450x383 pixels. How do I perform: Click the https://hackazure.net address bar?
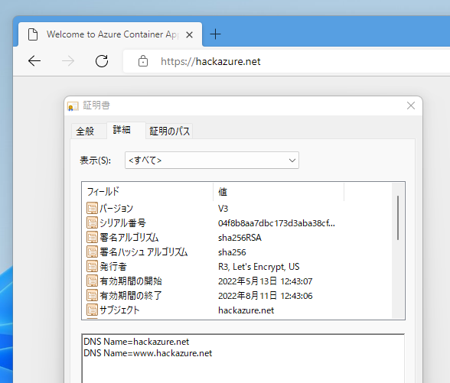pos(286,61)
